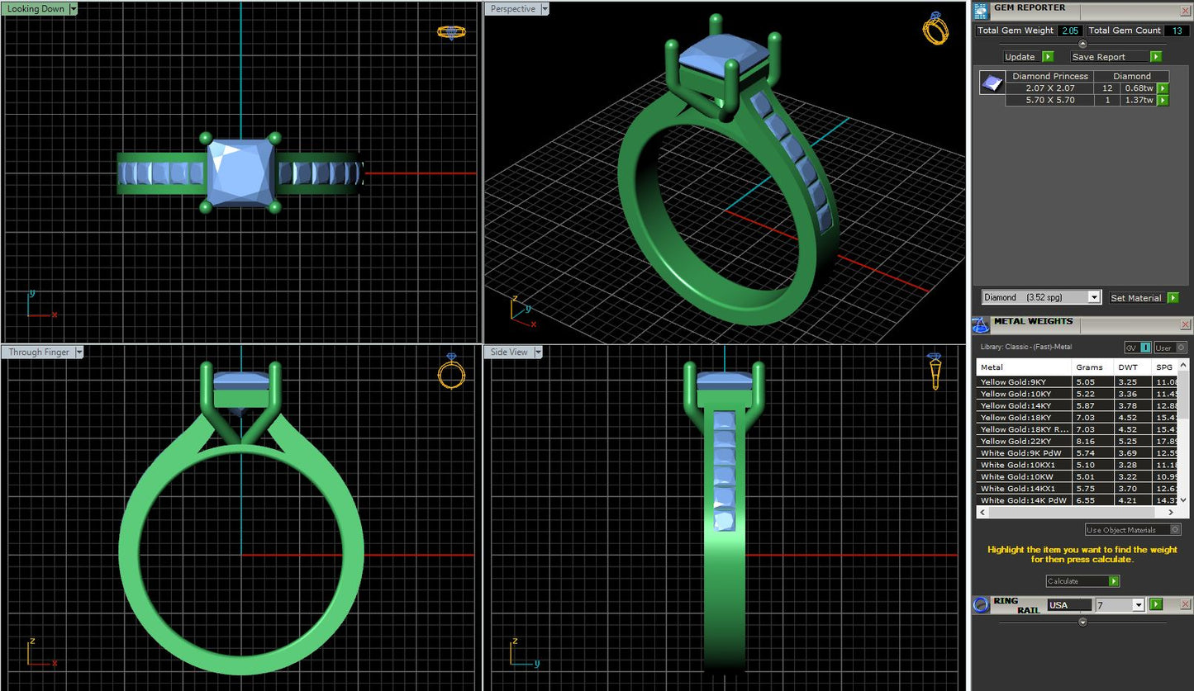The width and height of the screenshot is (1194, 691).
Task: Click the green arrow for 0.68tw row
Action: click(x=1163, y=88)
